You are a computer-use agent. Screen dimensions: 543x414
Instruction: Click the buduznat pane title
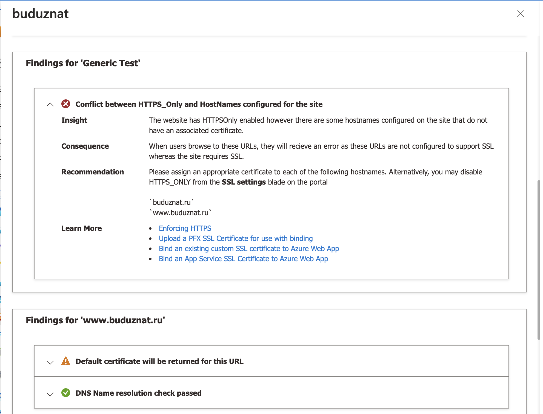(x=40, y=13)
